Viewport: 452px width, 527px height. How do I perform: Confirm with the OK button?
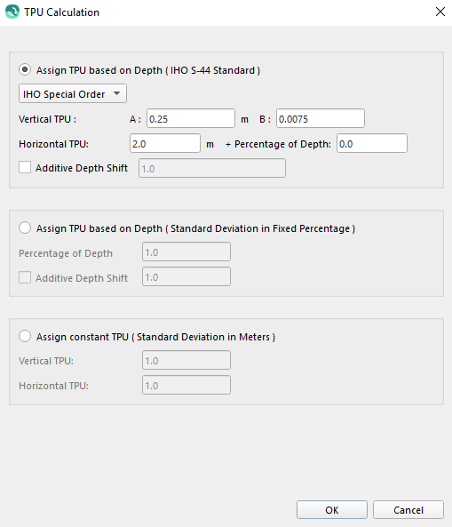tap(332, 510)
